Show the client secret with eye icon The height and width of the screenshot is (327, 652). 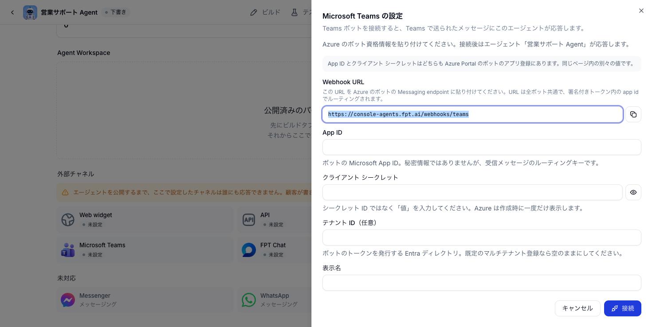633,192
